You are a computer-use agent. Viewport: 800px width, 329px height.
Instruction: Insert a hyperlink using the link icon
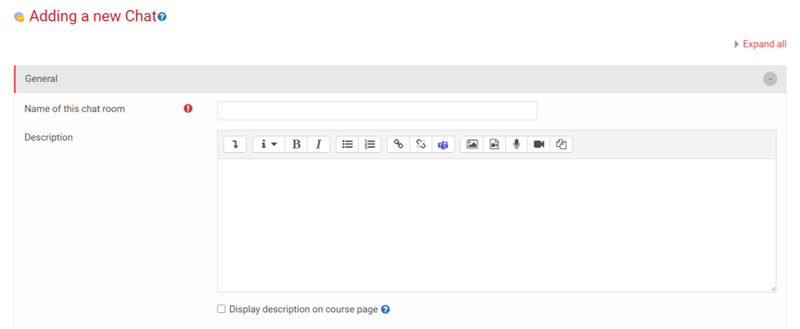(398, 144)
